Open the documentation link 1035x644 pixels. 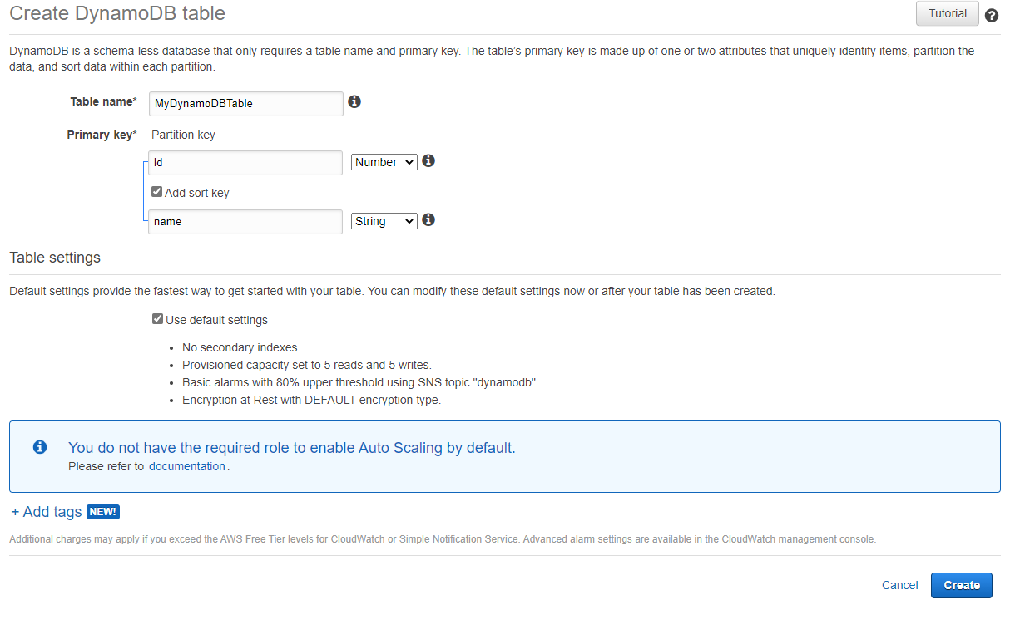coord(187,466)
